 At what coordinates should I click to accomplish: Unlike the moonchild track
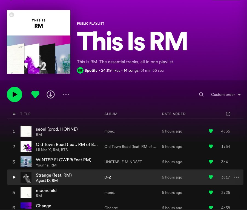tap(211, 192)
